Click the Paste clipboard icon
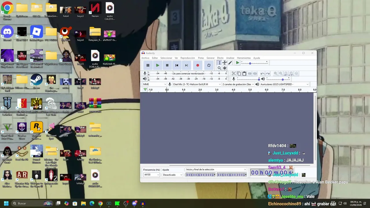 tap(244, 74)
